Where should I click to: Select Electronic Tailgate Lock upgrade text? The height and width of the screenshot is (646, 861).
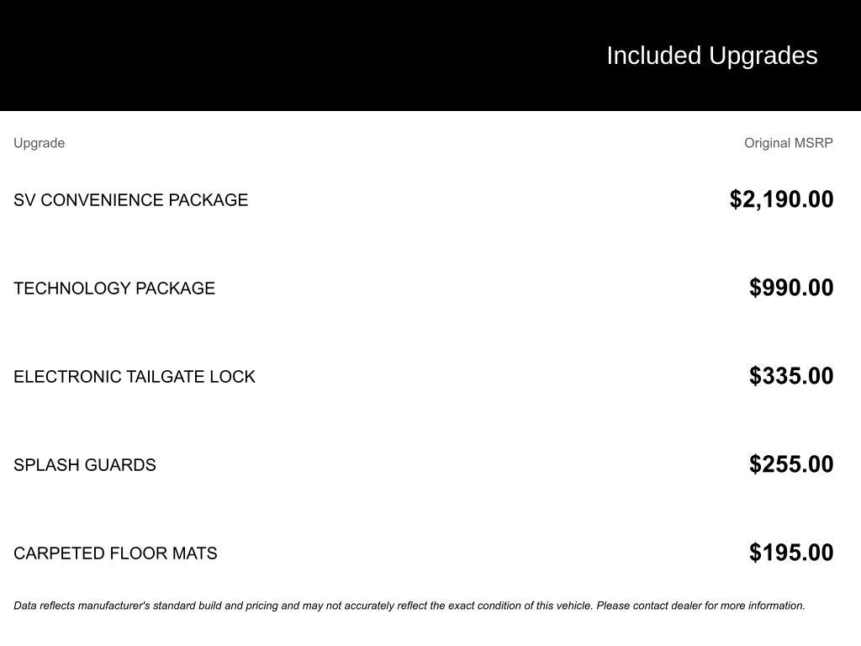click(135, 376)
